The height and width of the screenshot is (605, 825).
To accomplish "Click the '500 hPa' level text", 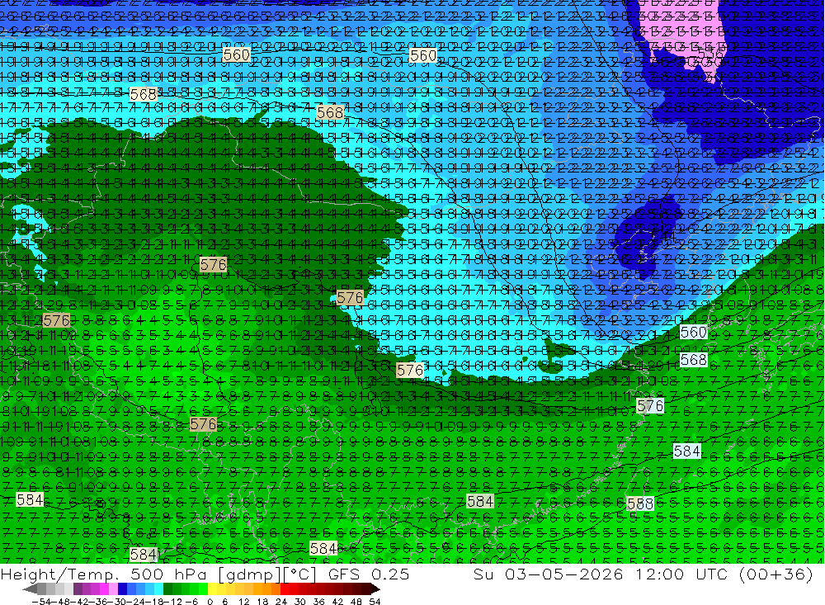I will 169,574.
